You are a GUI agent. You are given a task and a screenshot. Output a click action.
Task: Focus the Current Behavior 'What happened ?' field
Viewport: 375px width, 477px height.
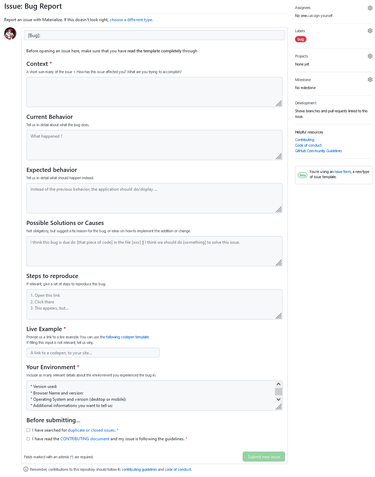[x=154, y=145]
